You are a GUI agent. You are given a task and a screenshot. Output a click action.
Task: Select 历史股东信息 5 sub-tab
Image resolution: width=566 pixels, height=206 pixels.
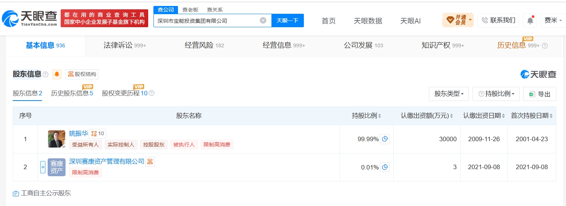tap(72, 93)
